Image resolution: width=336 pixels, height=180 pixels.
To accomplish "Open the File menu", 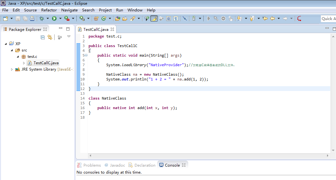I will coord(5,10).
